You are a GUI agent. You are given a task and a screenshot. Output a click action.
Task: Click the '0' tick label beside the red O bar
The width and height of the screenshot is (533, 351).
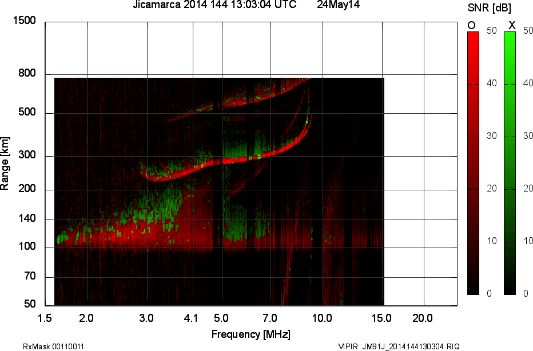(x=489, y=294)
